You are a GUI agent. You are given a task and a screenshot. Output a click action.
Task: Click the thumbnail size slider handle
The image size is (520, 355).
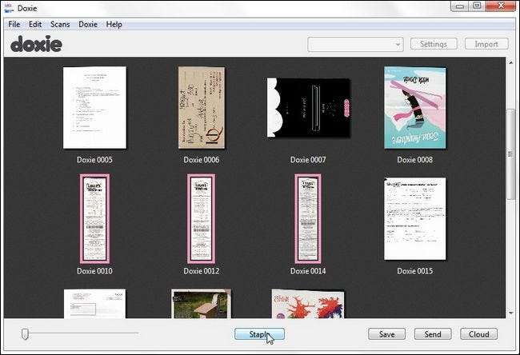(25, 333)
